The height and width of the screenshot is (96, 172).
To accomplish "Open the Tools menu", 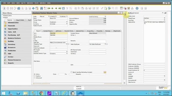I will tap(37, 3).
